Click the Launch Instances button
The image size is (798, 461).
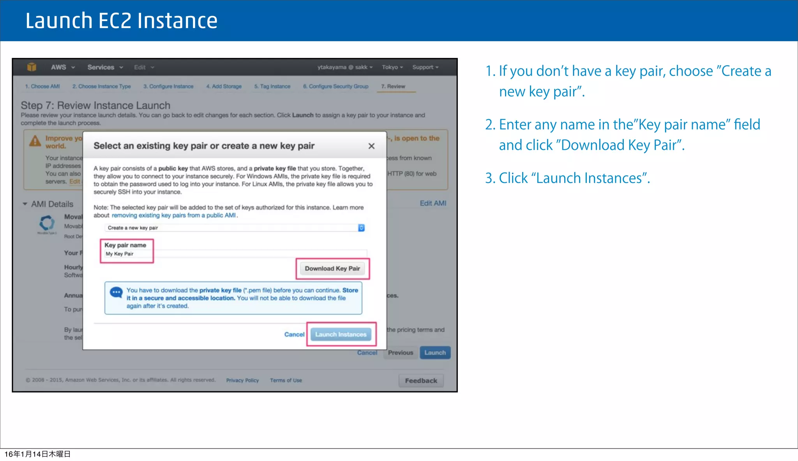tap(341, 334)
